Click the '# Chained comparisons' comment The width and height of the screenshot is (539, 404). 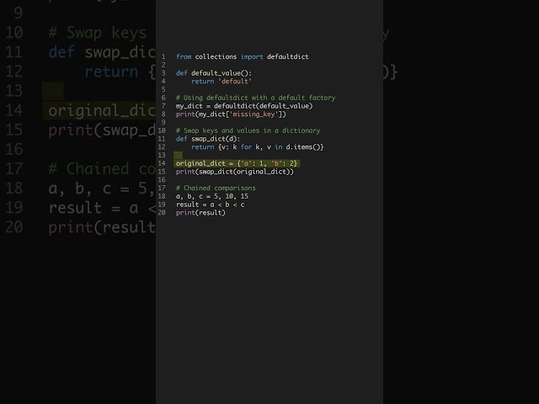click(x=216, y=189)
